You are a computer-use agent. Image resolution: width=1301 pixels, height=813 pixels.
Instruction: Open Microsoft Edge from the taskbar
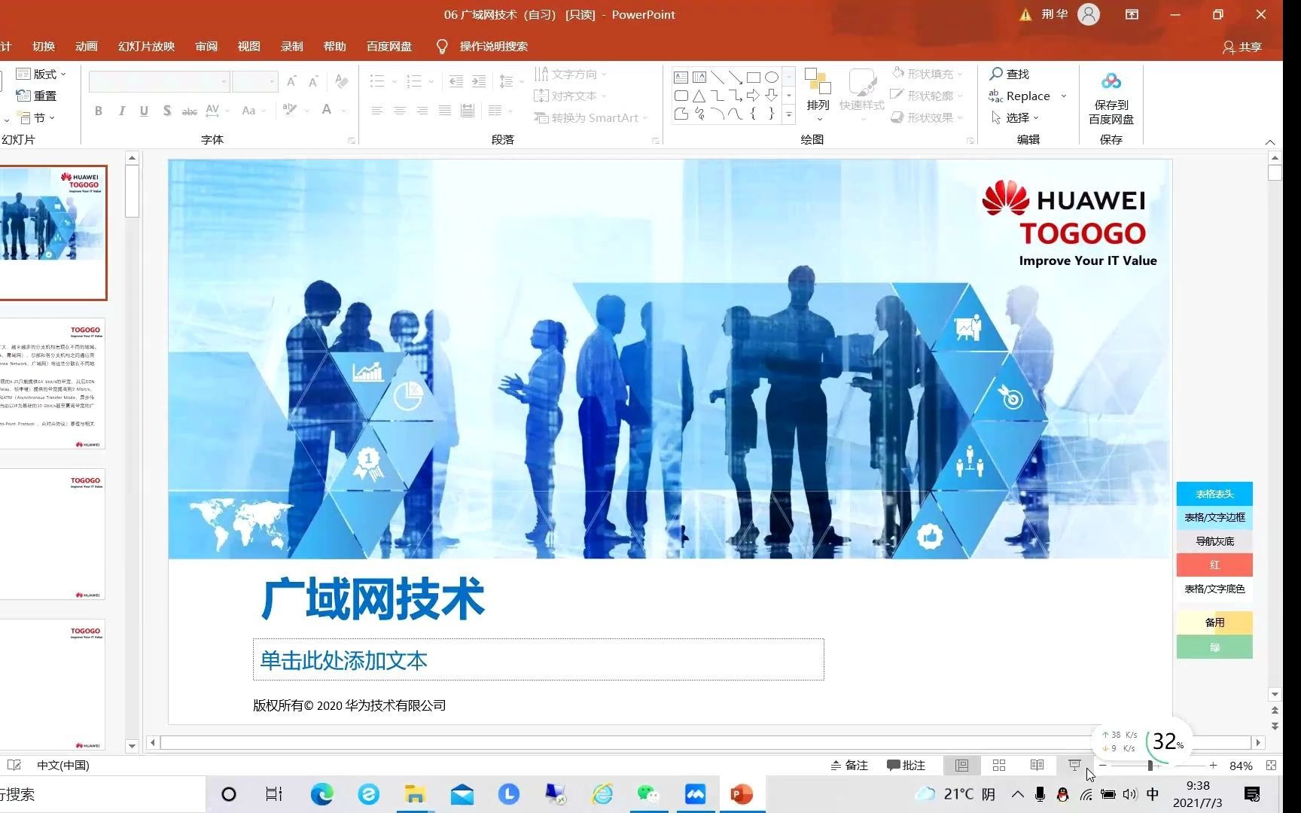tap(321, 794)
